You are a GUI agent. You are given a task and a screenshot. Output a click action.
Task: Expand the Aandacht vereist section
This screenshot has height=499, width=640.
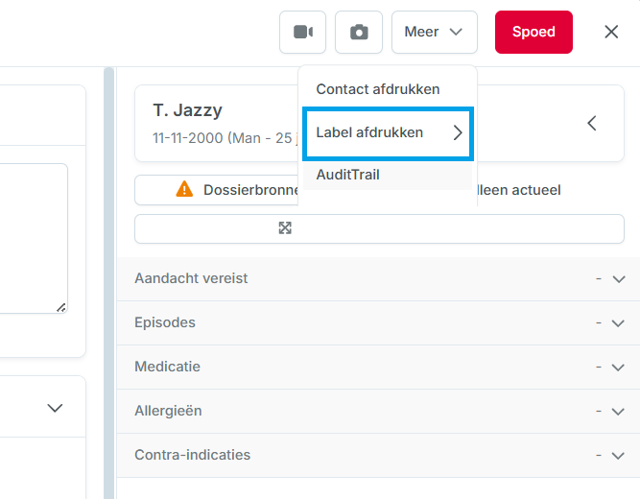pos(378,279)
